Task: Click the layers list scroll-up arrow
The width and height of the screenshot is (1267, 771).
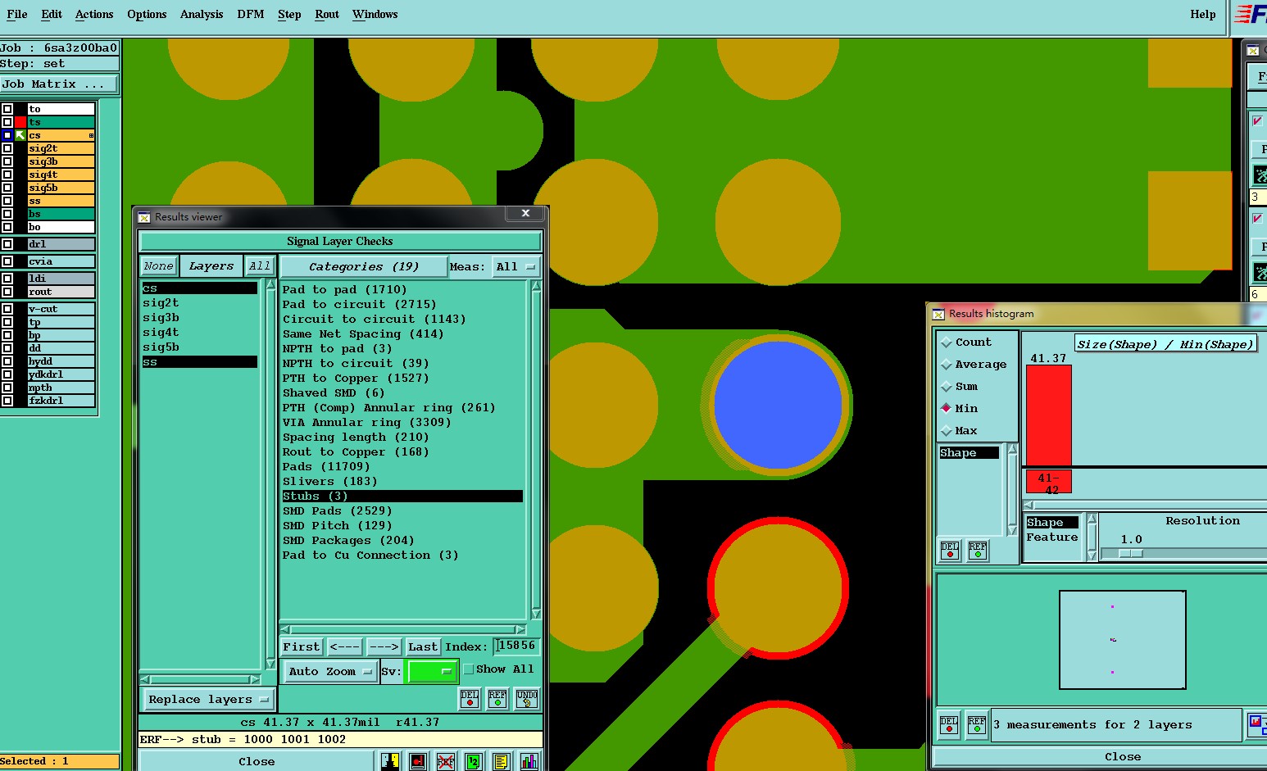Action: pos(271,285)
